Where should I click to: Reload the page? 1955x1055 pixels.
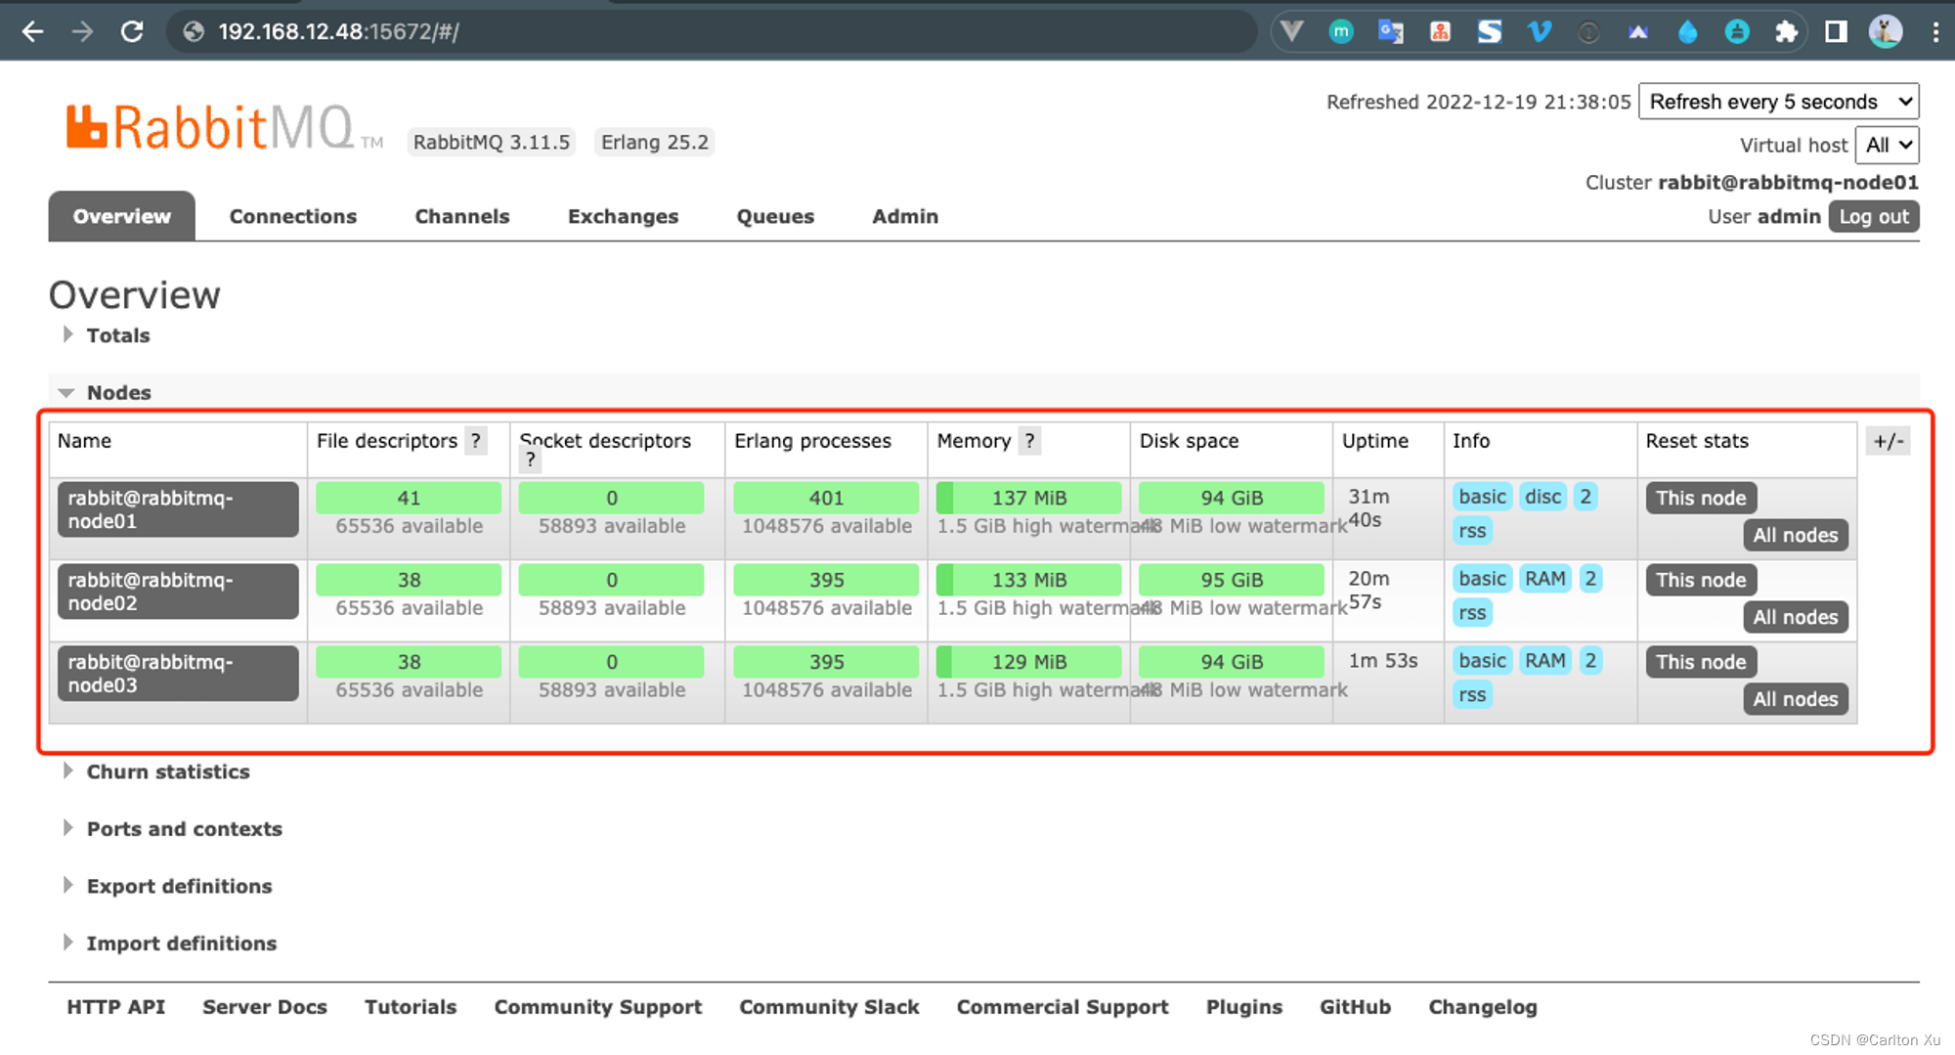tap(132, 31)
